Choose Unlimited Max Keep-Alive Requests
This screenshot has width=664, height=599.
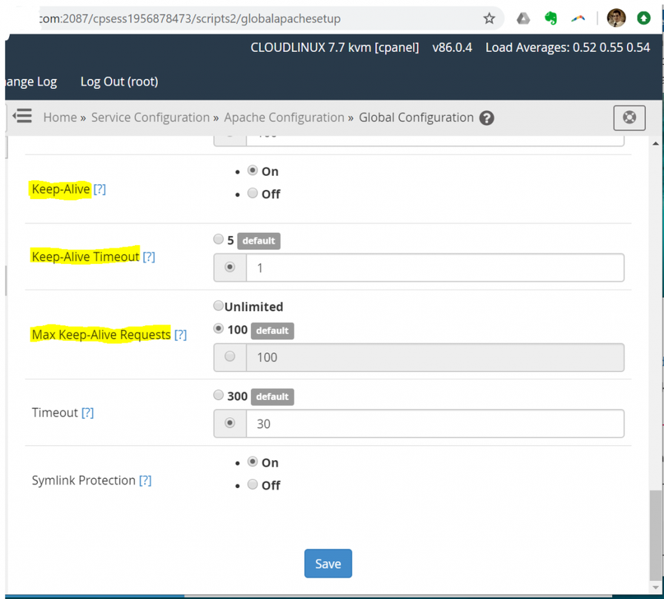(219, 306)
